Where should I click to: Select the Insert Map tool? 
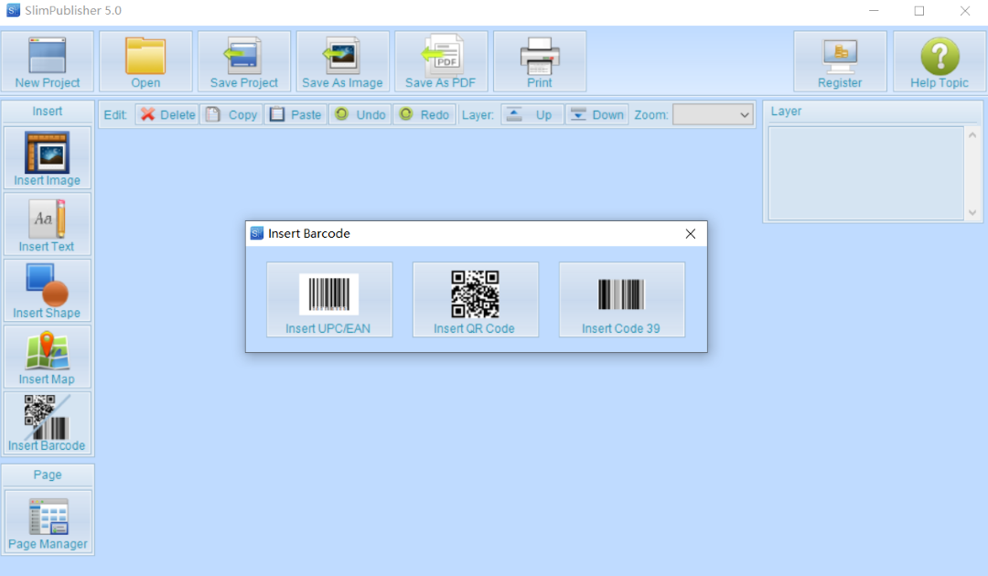47,357
